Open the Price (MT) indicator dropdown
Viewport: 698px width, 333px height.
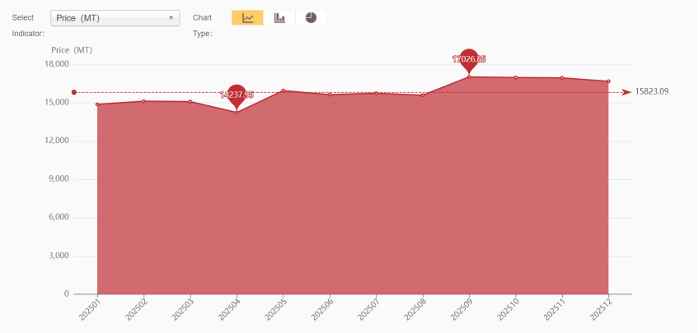point(115,18)
